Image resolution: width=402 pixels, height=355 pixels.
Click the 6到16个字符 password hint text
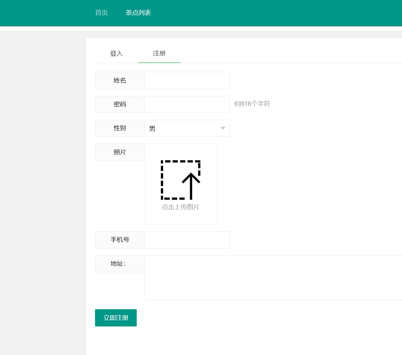click(x=252, y=104)
